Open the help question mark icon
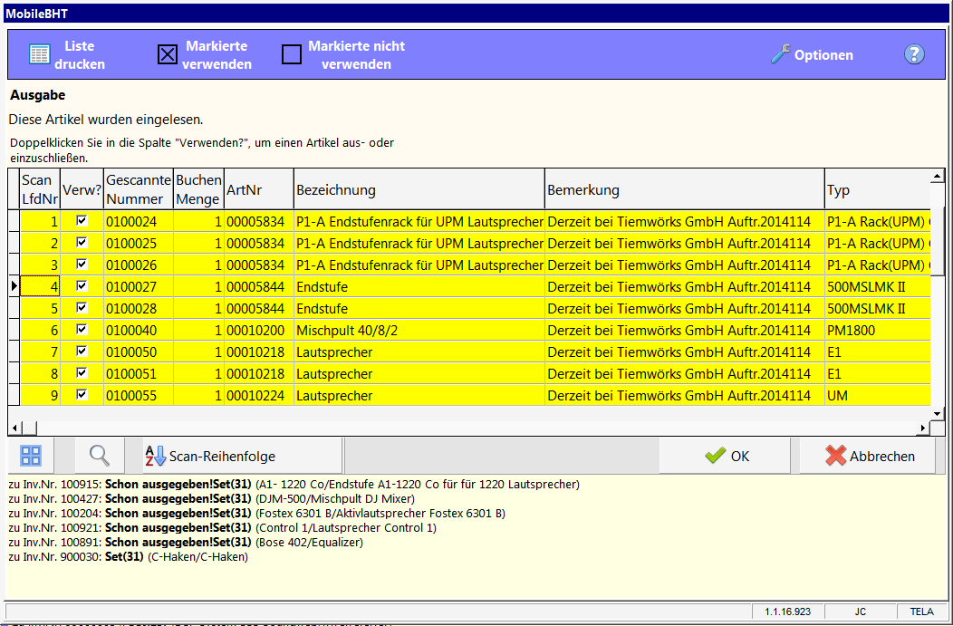Image resolution: width=953 pixels, height=626 pixels. pos(914,54)
